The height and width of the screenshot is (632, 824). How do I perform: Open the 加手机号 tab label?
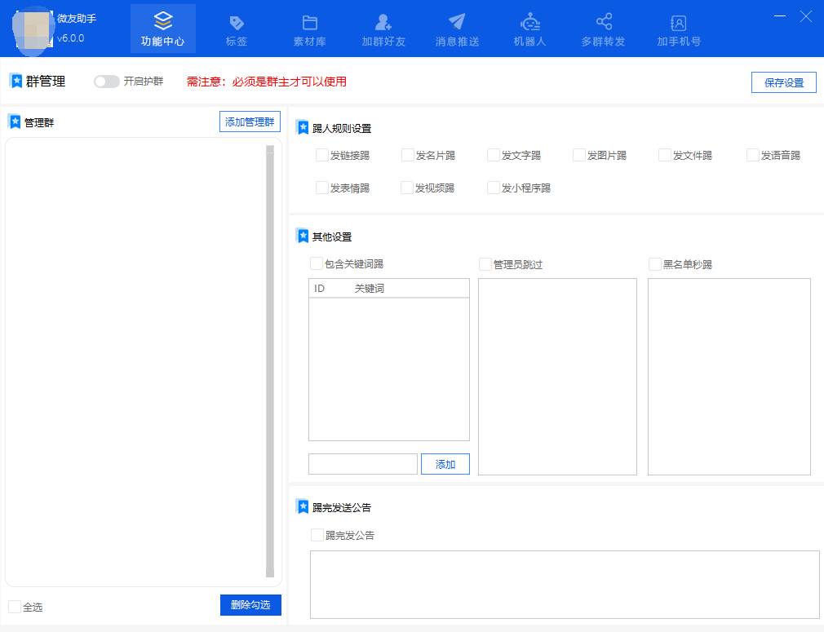point(679,42)
